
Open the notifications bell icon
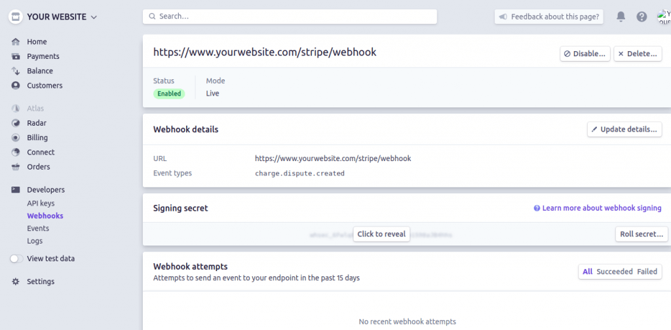[621, 16]
